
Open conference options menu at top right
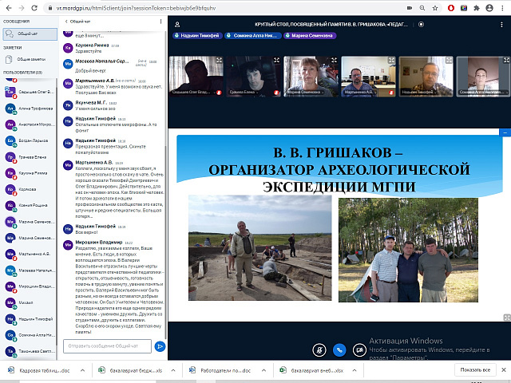(x=501, y=25)
